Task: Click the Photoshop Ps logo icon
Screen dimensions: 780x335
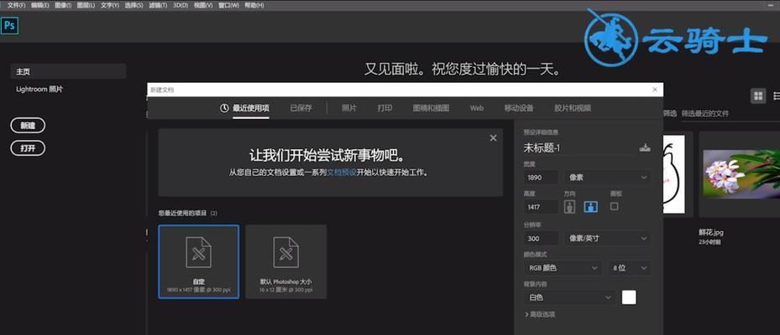Action: (x=9, y=25)
